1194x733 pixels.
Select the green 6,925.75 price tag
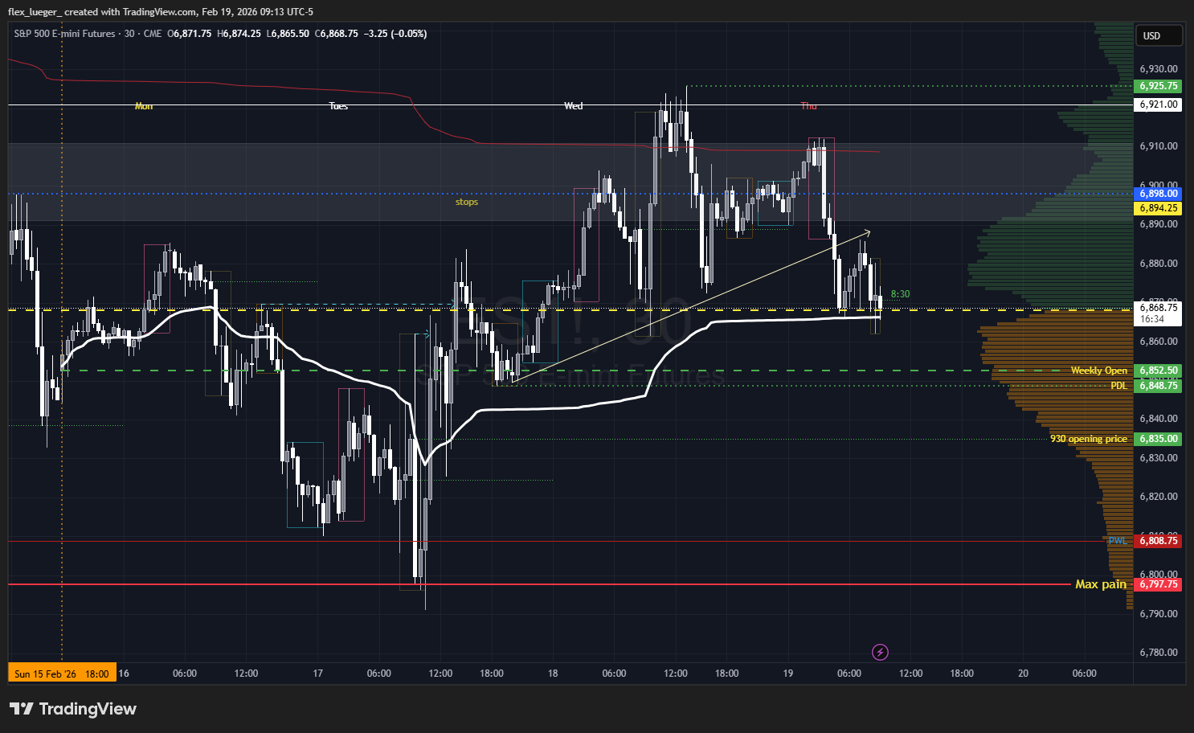(1158, 86)
